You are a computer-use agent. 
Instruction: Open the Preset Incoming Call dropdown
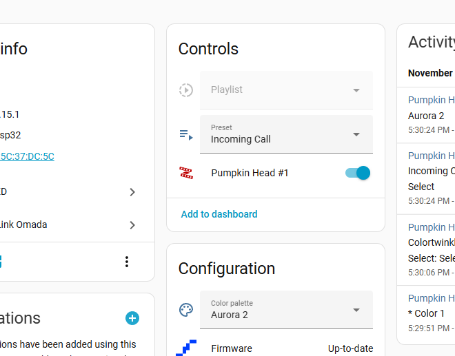point(286,134)
